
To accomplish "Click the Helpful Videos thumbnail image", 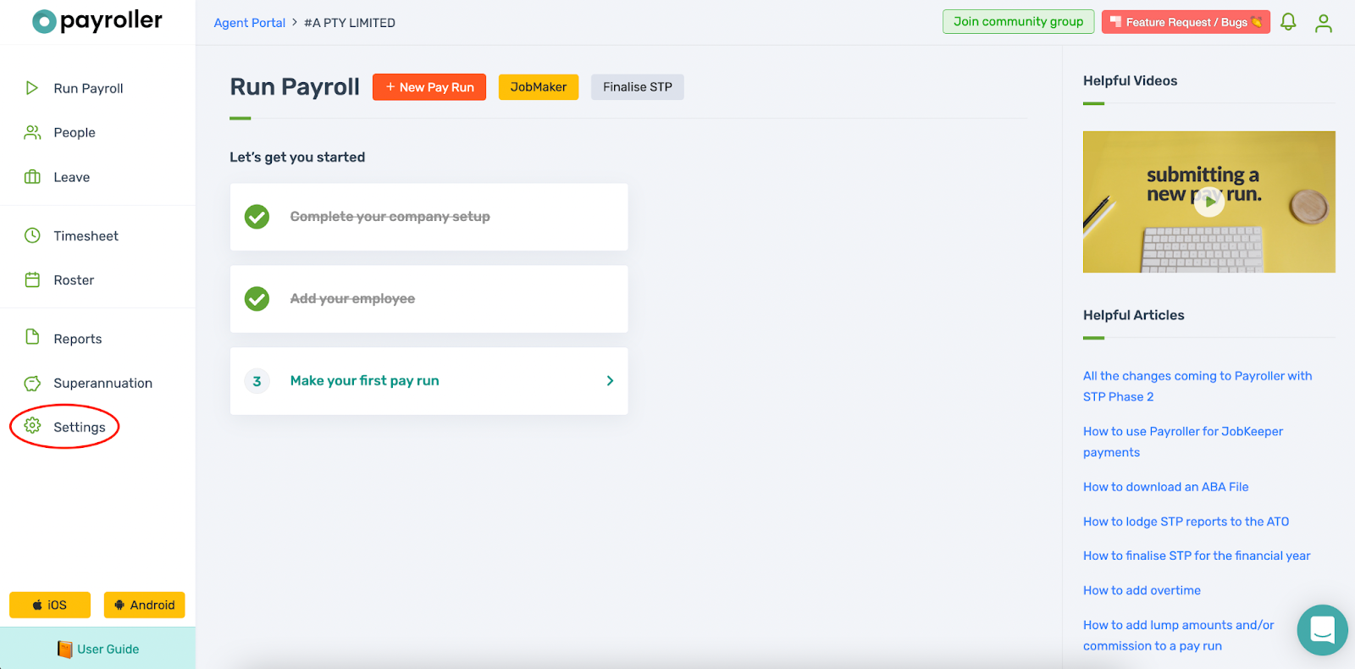I will click(x=1209, y=202).
